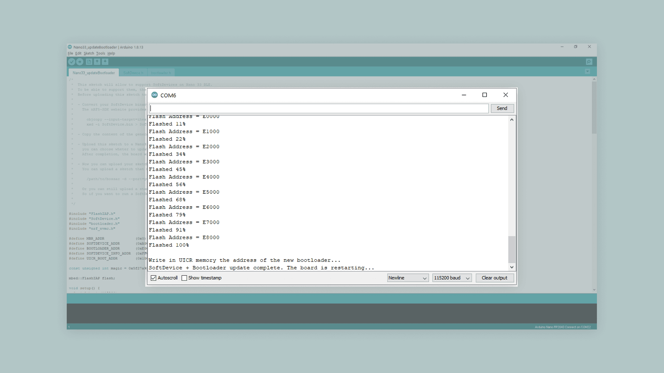
Task: Click the Clear output button
Action: 495,278
